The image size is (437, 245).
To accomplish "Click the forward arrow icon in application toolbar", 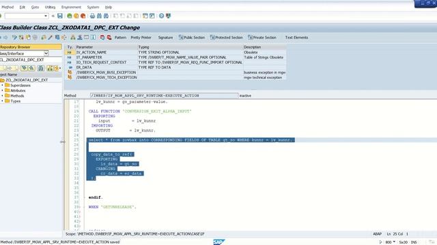I will [x=5, y=37].
